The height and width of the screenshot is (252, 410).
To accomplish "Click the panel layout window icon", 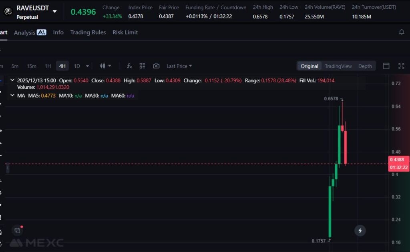I will (x=386, y=66).
